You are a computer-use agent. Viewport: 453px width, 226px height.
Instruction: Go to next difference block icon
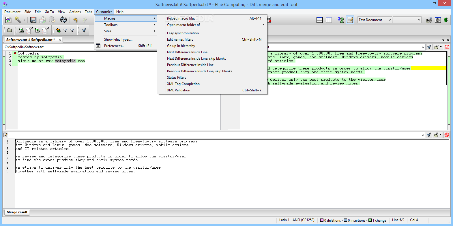click(x=37, y=30)
